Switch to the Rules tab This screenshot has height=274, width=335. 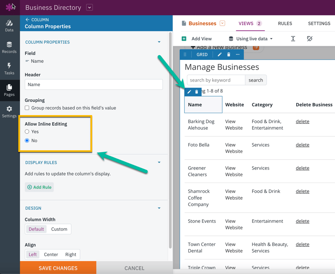point(285,24)
